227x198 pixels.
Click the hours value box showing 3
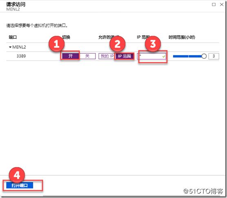pos(214,56)
